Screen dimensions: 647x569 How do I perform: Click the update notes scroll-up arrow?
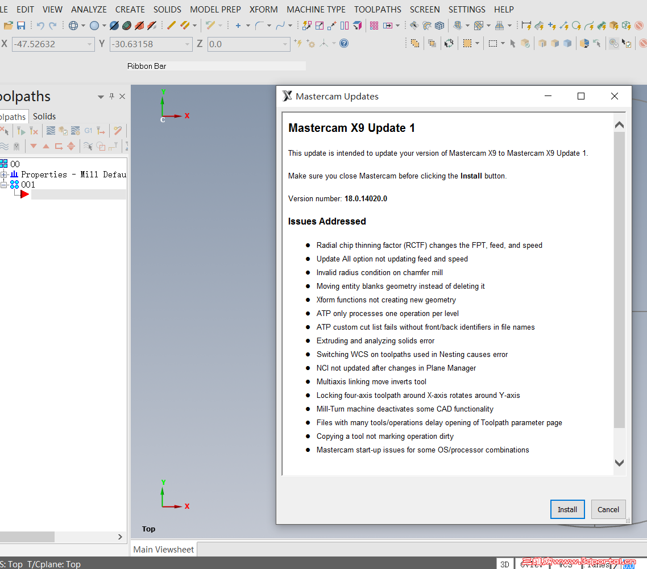(x=619, y=124)
